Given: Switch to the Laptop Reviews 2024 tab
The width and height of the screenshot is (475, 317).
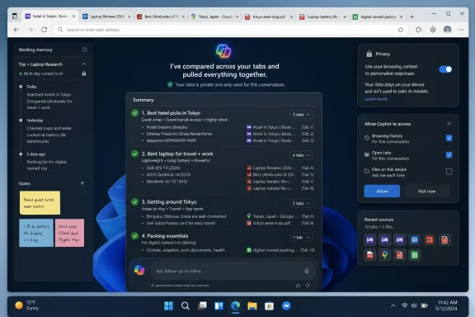Looking at the screenshot, I should pyautogui.click(x=107, y=17).
